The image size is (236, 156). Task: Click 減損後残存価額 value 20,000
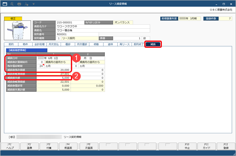53,70
